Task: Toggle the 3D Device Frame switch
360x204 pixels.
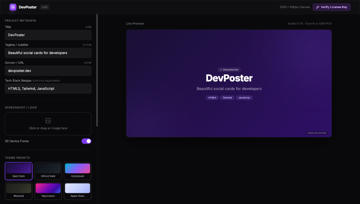Action: click(86, 141)
